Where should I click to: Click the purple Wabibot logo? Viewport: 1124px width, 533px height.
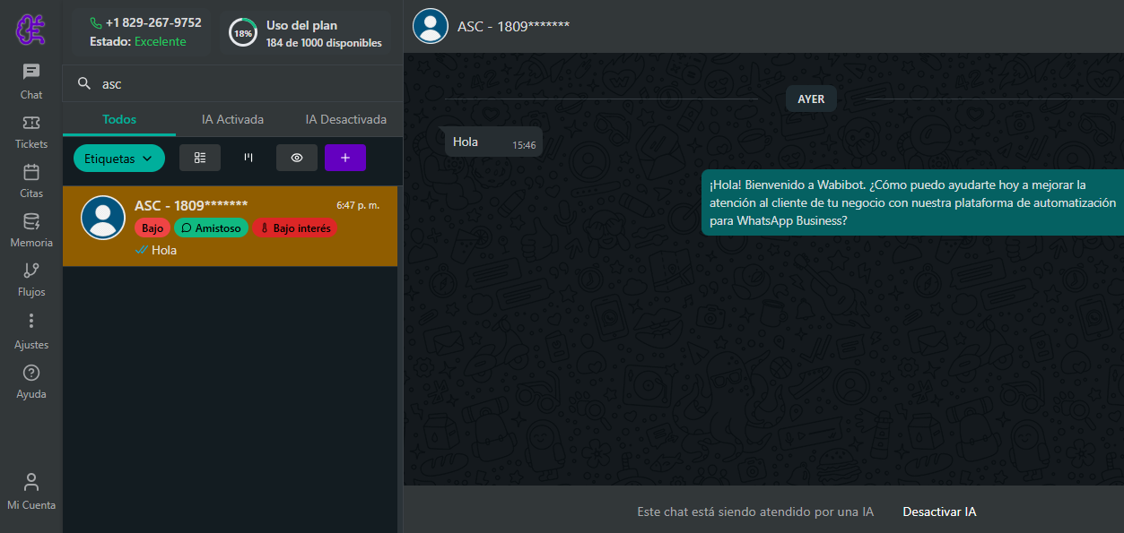pos(31,30)
